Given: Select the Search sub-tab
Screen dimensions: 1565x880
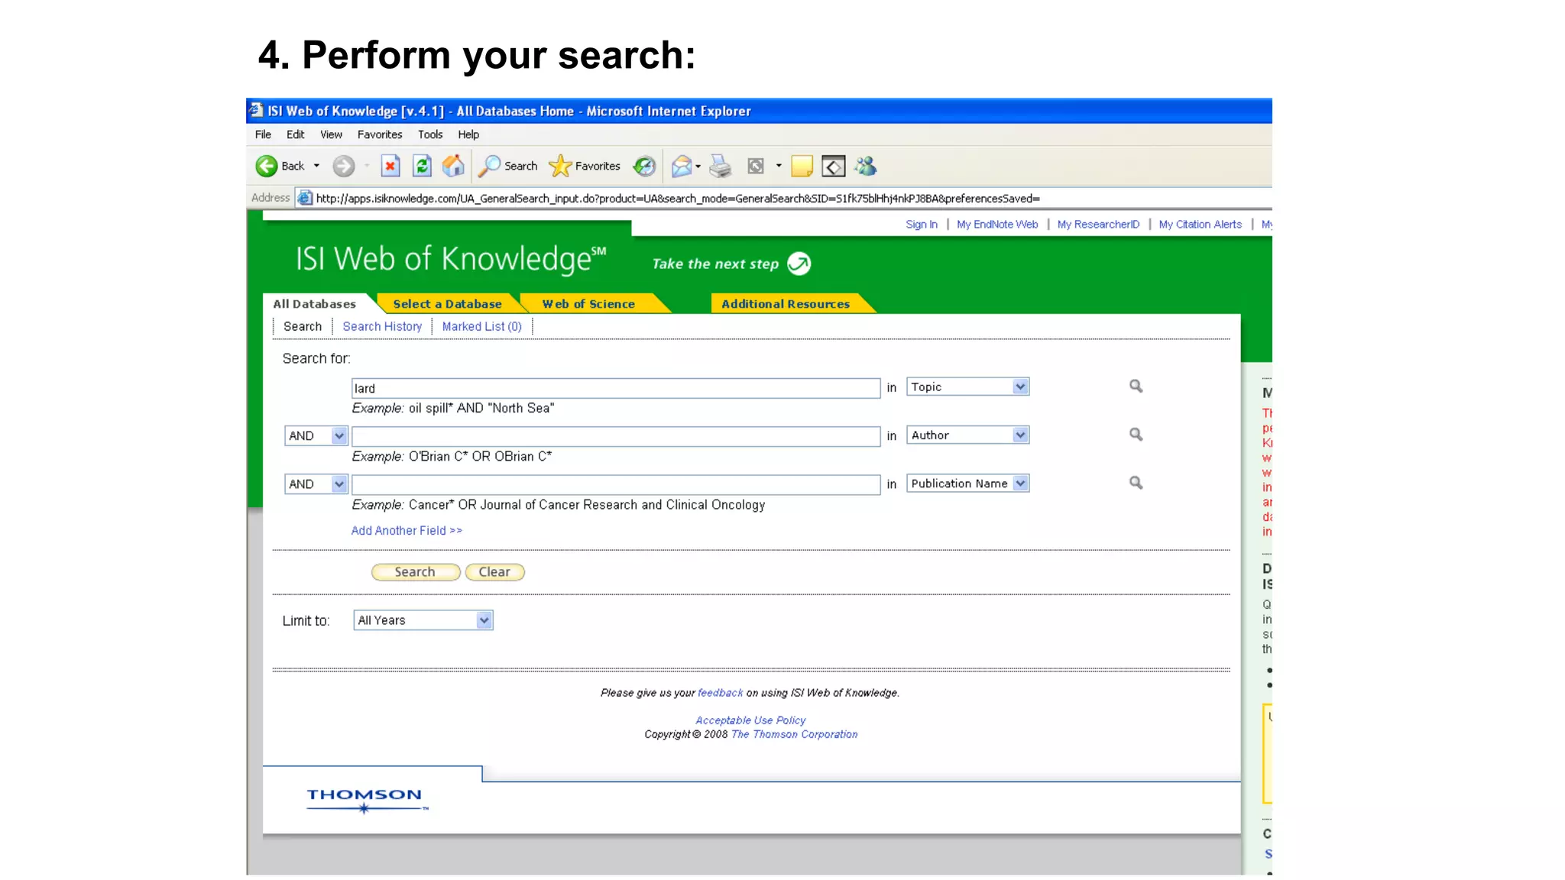Looking at the screenshot, I should [303, 326].
